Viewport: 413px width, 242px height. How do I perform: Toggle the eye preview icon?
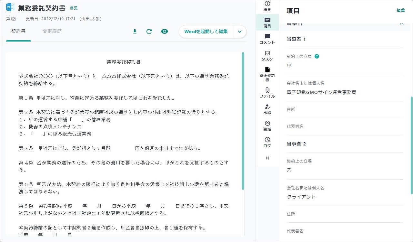pos(165,32)
